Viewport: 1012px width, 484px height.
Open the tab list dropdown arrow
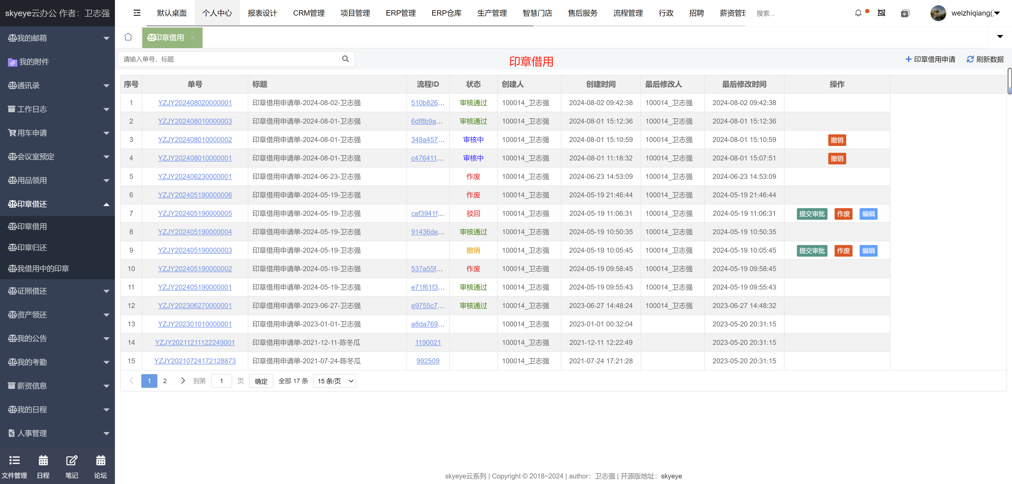1000,37
